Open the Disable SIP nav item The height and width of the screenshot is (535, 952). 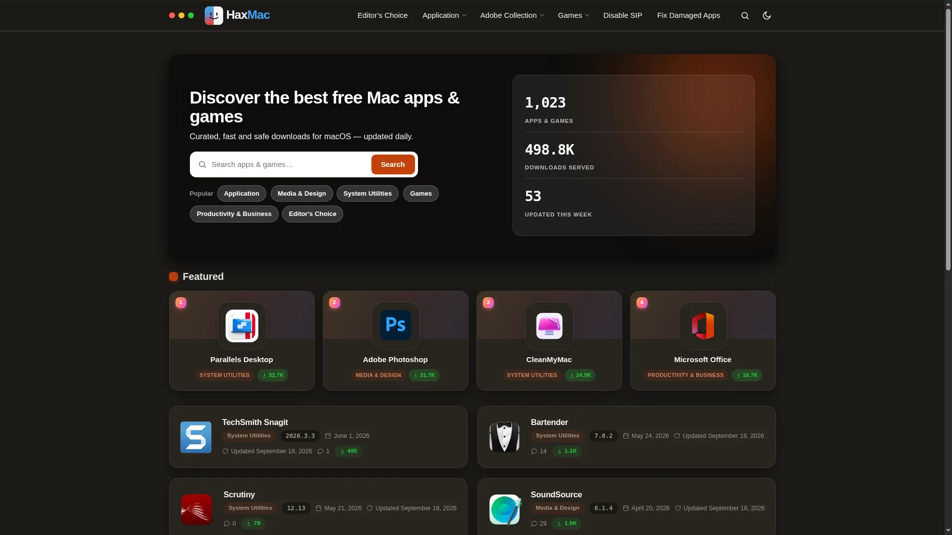623,15
